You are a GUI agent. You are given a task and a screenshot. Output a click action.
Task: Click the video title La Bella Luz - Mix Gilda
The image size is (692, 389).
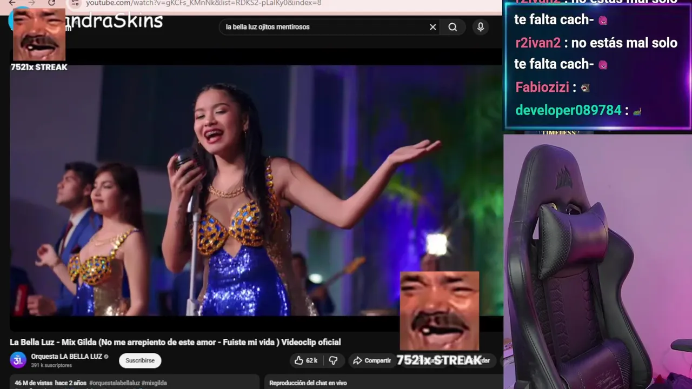coord(175,342)
